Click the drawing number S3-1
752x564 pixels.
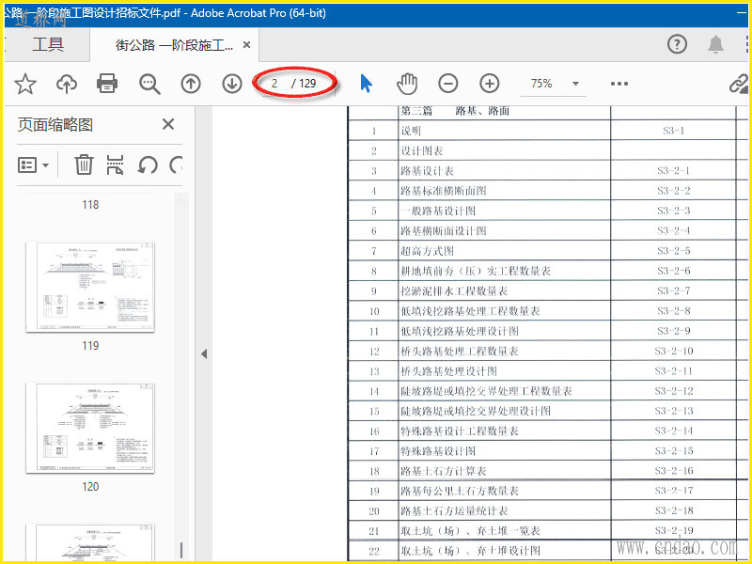tap(673, 130)
